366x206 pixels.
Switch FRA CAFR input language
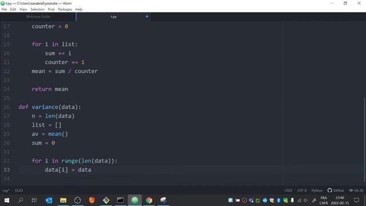click(324, 200)
